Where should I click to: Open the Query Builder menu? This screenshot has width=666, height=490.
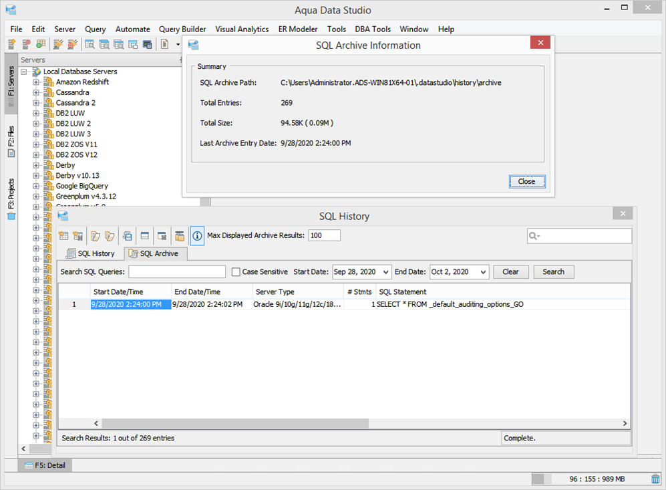pos(182,29)
